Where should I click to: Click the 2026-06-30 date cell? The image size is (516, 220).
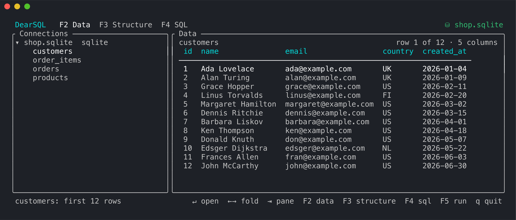click(444, 166)
